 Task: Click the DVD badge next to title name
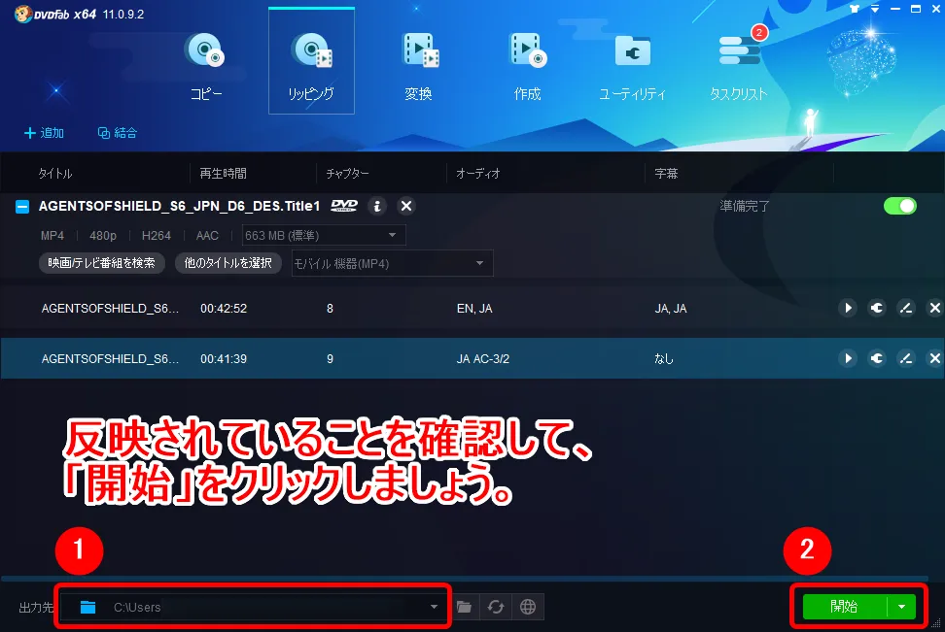point(344,206)
